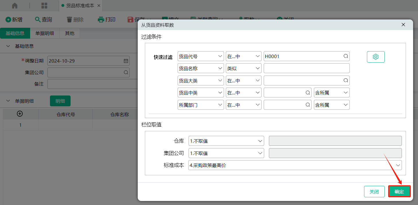Select the 货品标准成本 document tab
This screenshot has width=418, height=205.
point(80,5)
